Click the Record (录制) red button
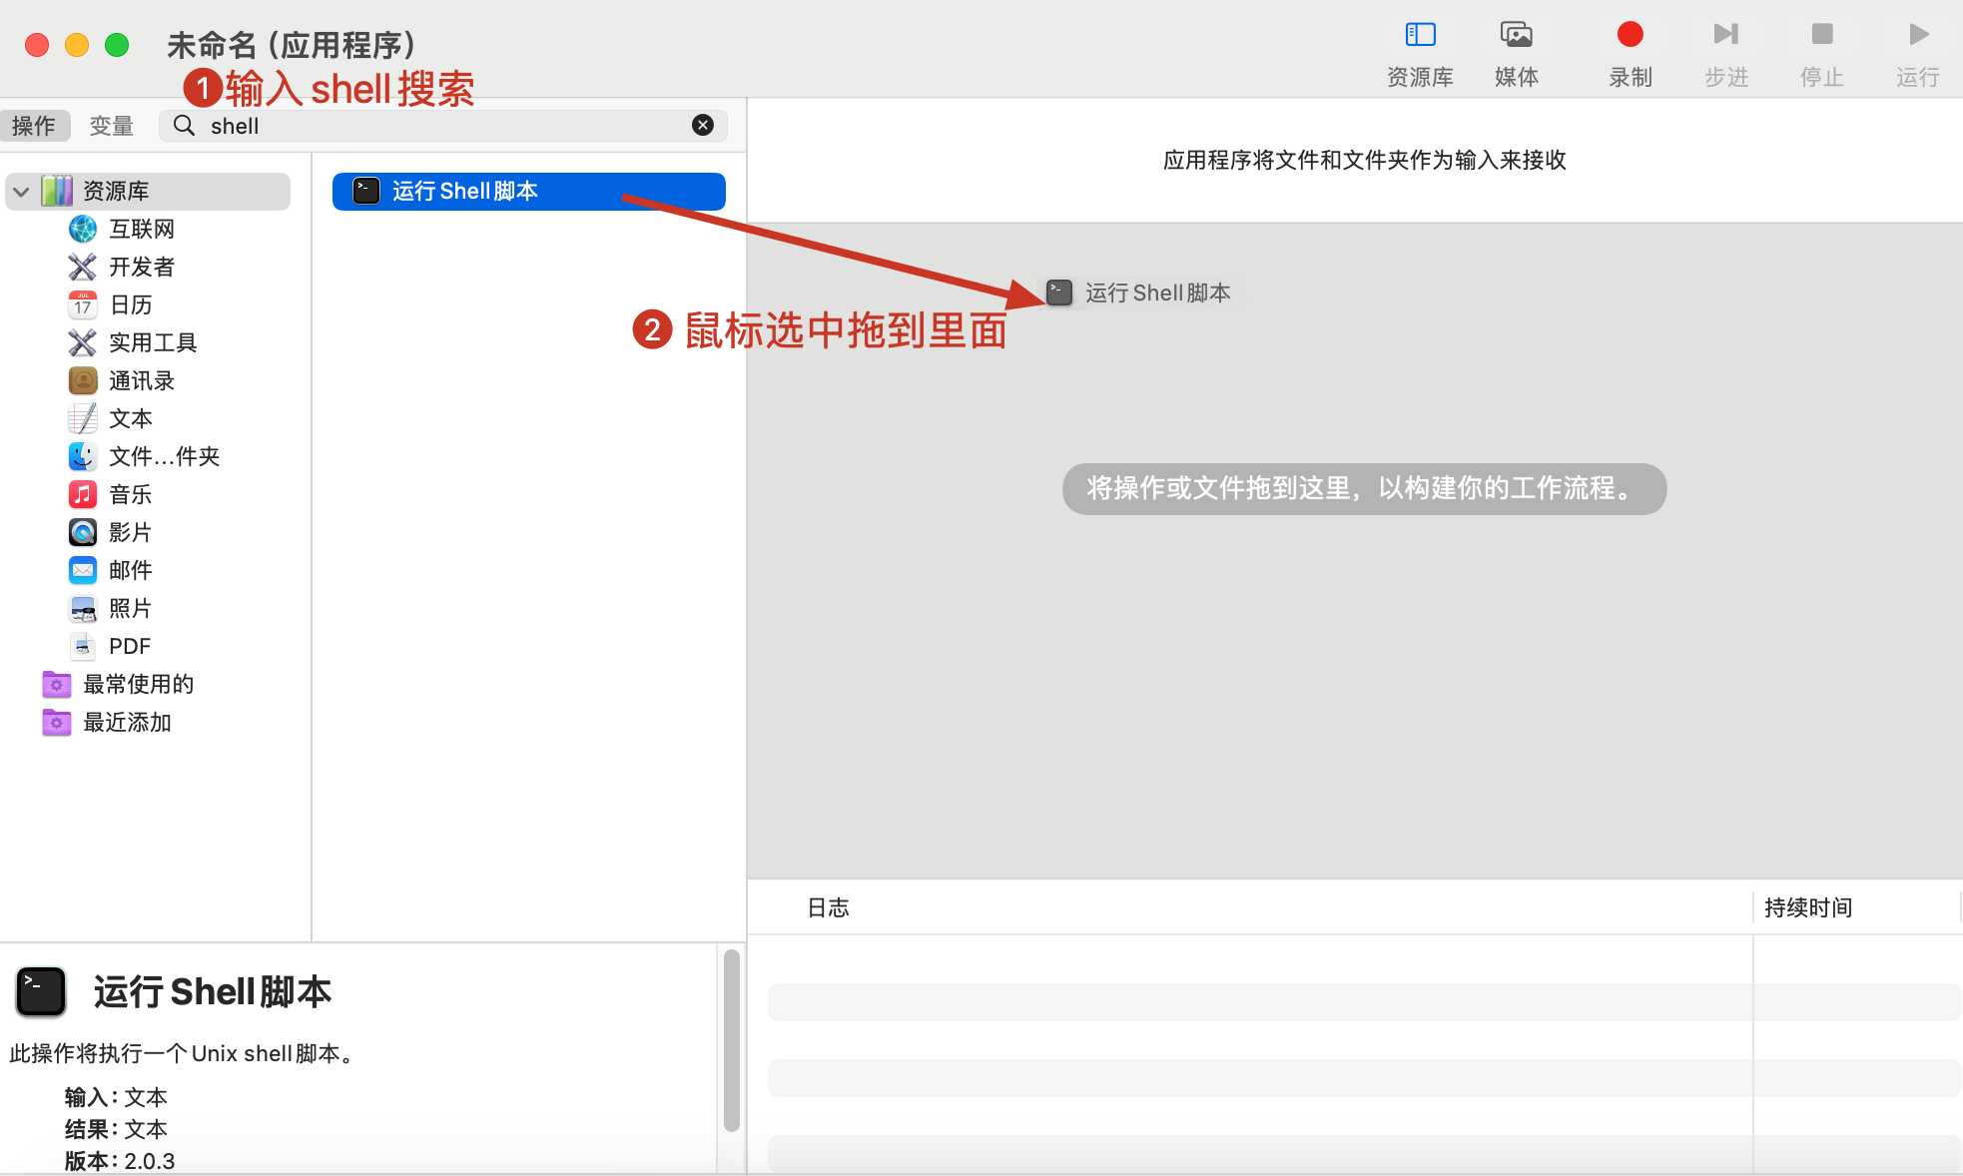The image size is (1963, 1176). tap(1630, 35)
